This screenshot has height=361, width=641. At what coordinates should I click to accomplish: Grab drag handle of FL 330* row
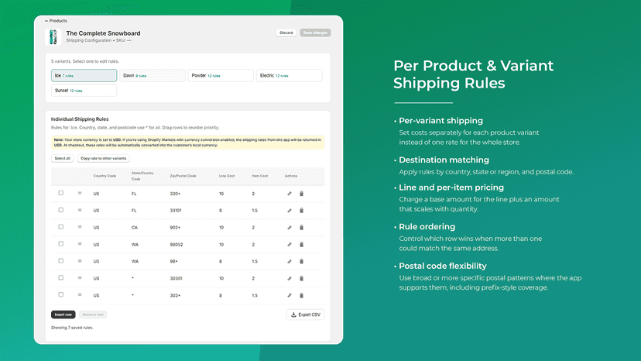pyautogui.click(x=80, y=193)
